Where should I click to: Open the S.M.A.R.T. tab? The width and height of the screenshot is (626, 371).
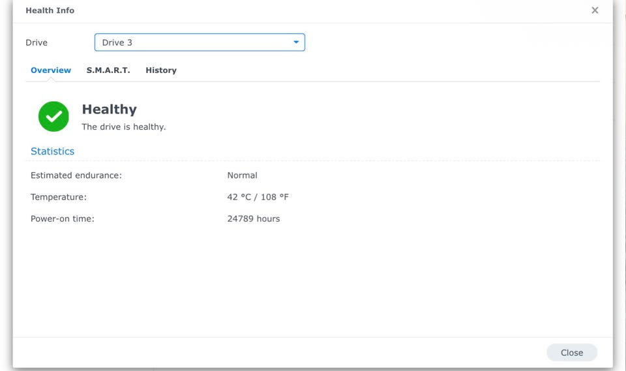(x=108, y=70)
